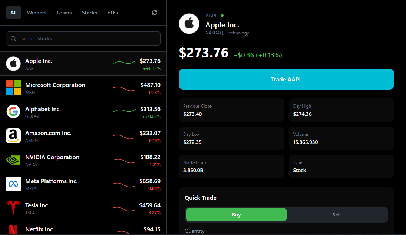Select the Amazon logo icon
The width and height of the screenshot is (406, 235).
(x=13, y=136)
